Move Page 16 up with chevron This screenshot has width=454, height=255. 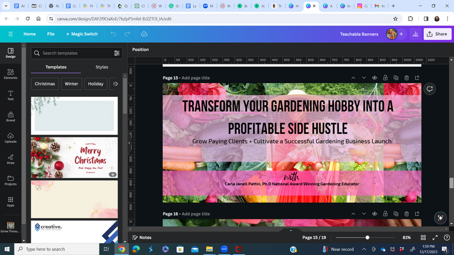pos(354,214)
